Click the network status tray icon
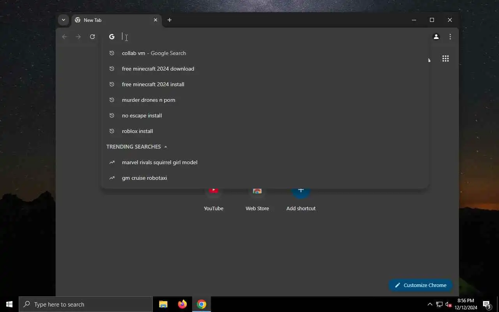The image size is (499, 312). click(x=439, y=304)
